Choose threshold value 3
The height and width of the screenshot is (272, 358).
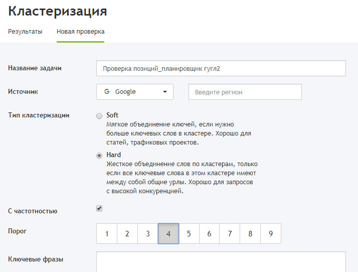tap(148, 234)
